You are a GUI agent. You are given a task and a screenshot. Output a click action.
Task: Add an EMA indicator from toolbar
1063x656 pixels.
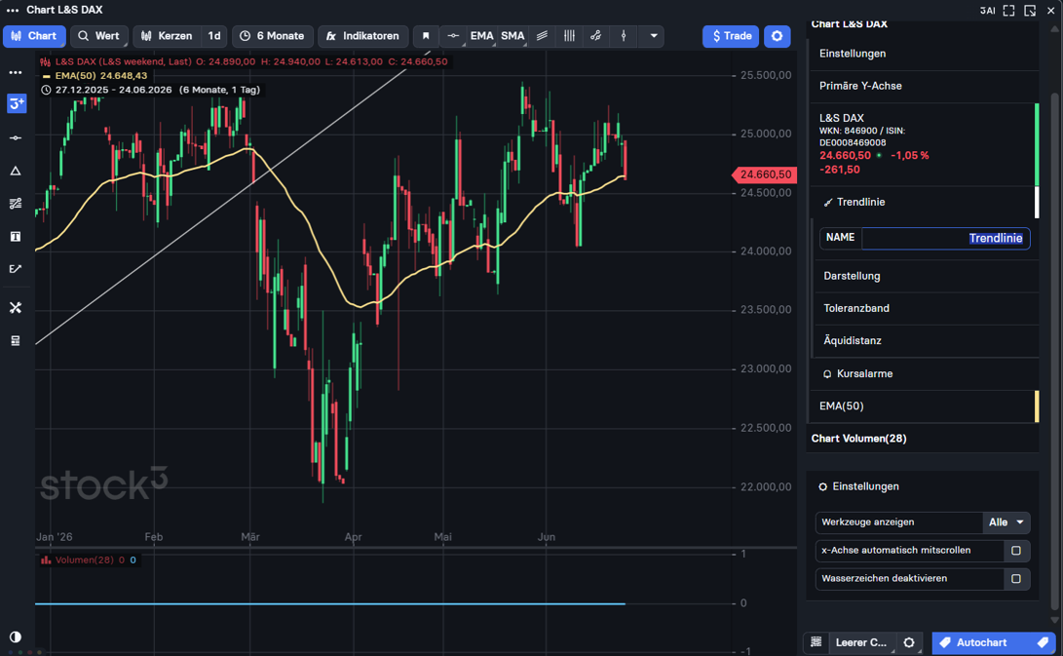click(x=482, y=36)
